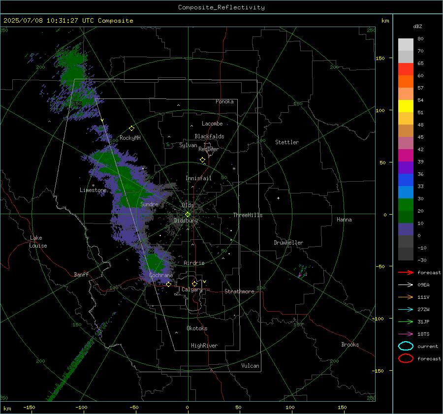Viewport: 443px width, 414px height.
Task: Click the yellow diamond marker above Calgary
Action: tap(194, 284)
